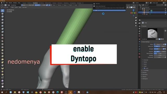Expand the Symmetry panel
Image resolution: width=167 pixels, height=94 pixels.
(145, 75)
